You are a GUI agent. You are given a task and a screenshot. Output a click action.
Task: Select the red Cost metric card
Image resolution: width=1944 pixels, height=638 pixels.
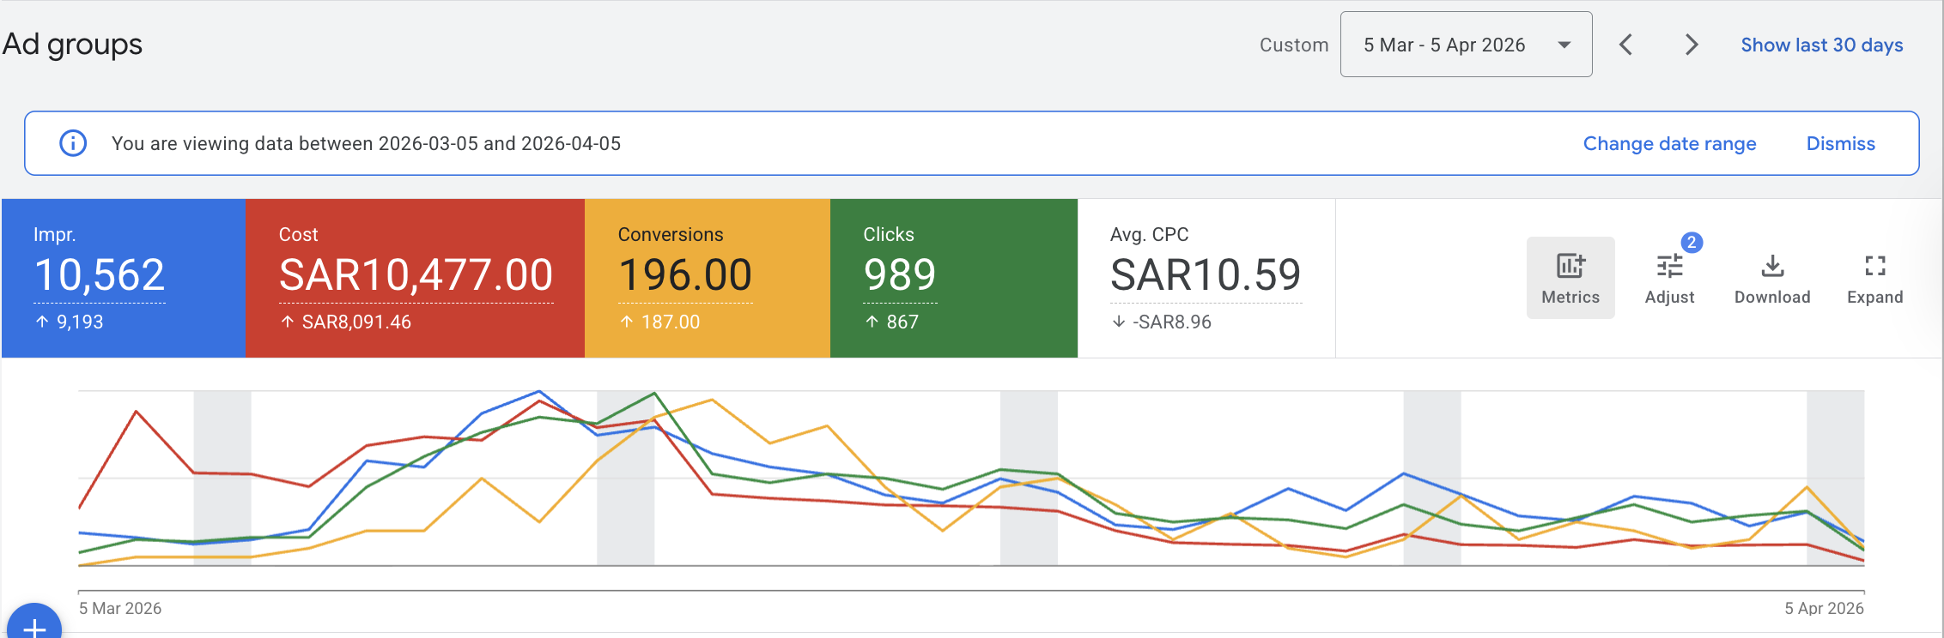pos(415,278)
